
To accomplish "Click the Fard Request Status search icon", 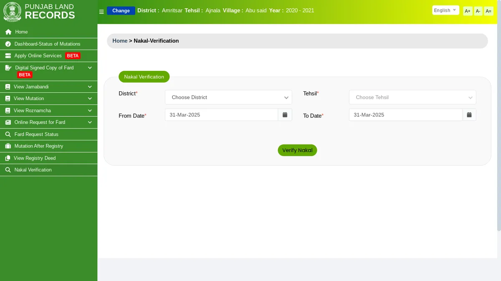I will pos(8,134).
